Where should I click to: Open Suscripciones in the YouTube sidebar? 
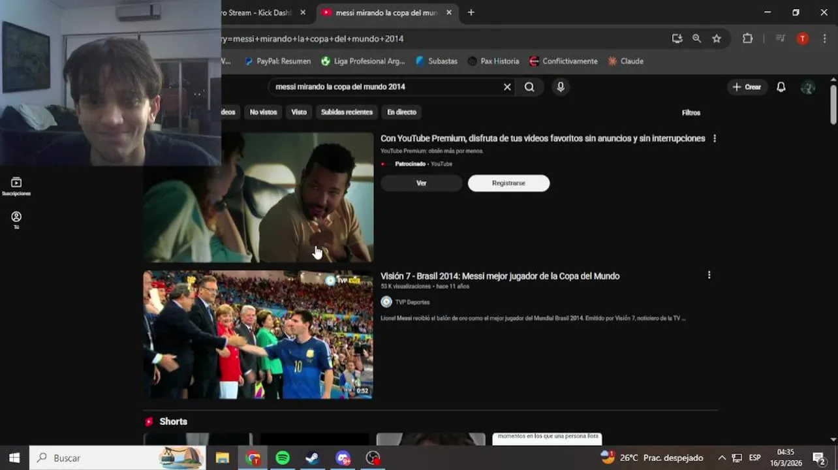16,187
